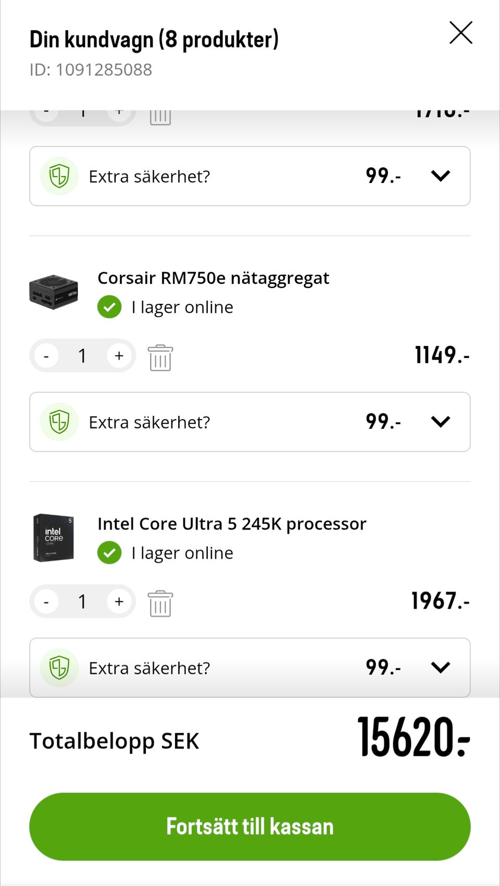Delete the Corsair RM750e power supply with trash icon

click(160, 358)
